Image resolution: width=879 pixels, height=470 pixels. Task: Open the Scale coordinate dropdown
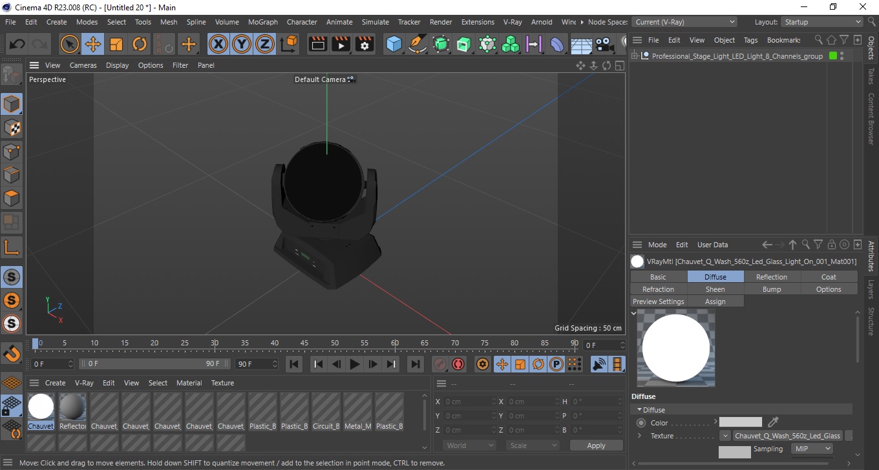(x=533, y=445)
